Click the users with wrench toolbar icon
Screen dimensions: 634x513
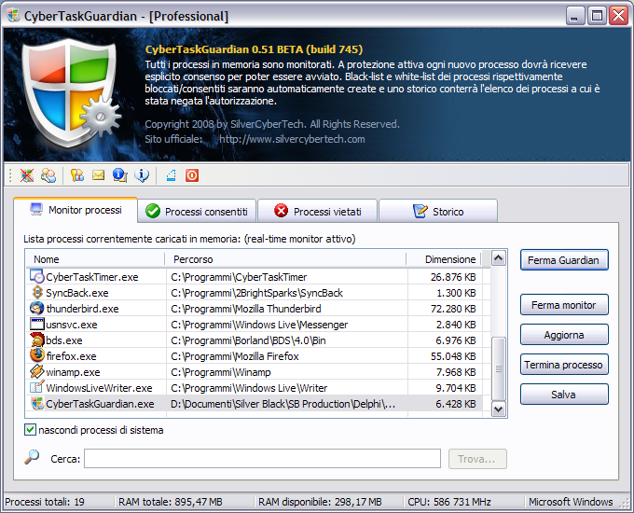pos(48,175)
